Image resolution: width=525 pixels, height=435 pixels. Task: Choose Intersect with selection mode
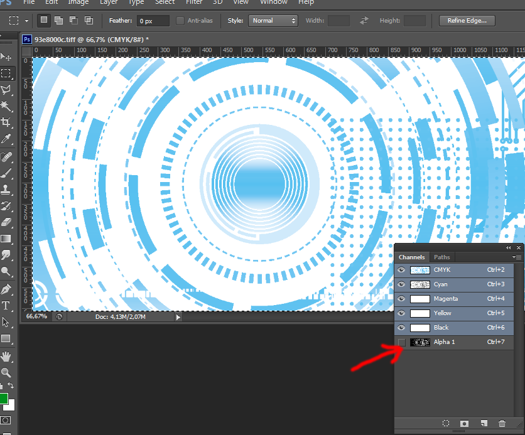click(89, 21)
